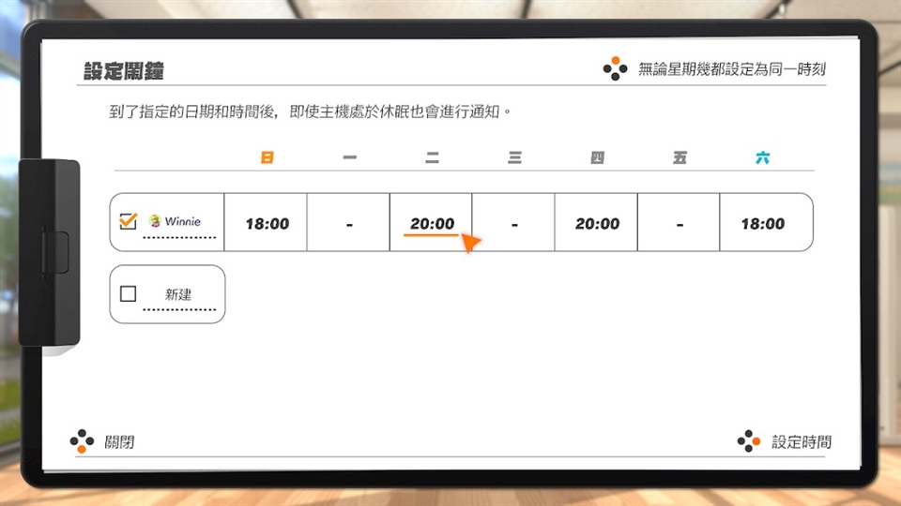
Task: Click the 設定鬧鐘 page title
Action: coord(124,70)
